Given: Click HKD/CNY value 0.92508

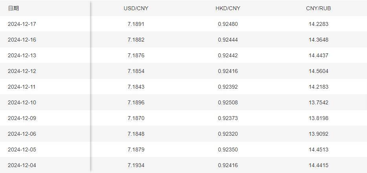Looking at the screenshot, I should tap(228, 102).
